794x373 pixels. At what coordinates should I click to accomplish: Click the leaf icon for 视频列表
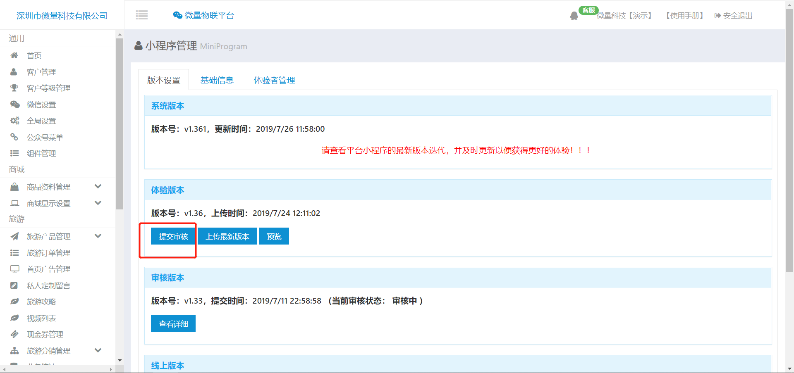coord(14,318)
